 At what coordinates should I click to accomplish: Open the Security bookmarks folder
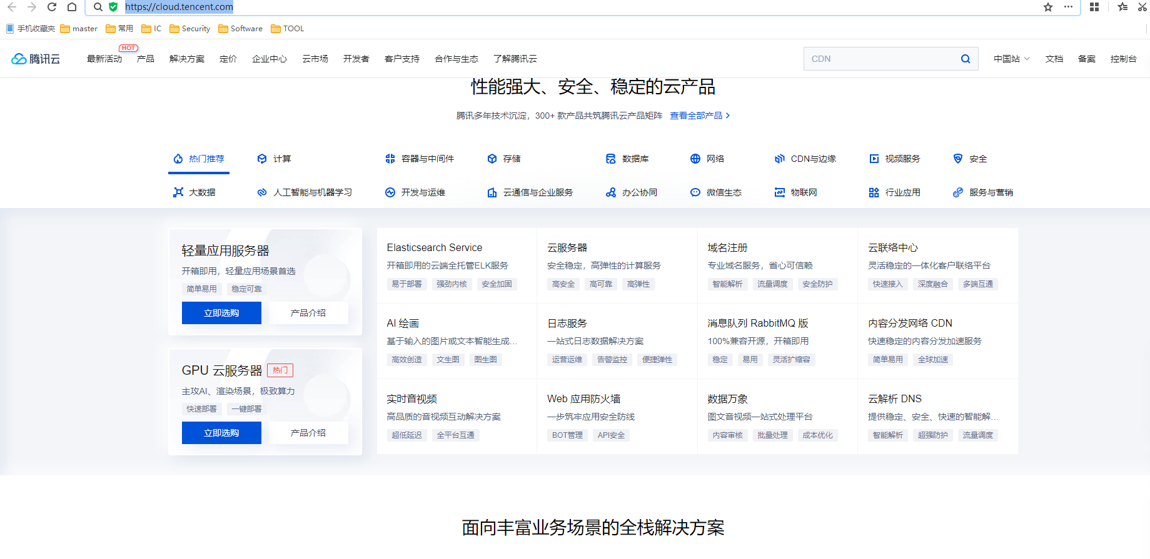pyautogui.click(x=189, y=29)
